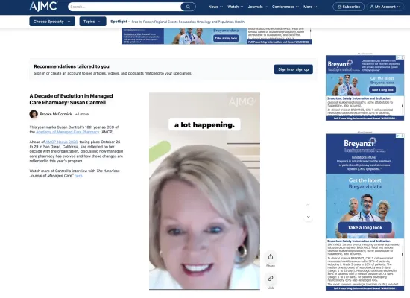The width and height of the screenshot is (410, 298).
Task: Open the Spotlight regional events link
Action: click(x=188, y=22)
